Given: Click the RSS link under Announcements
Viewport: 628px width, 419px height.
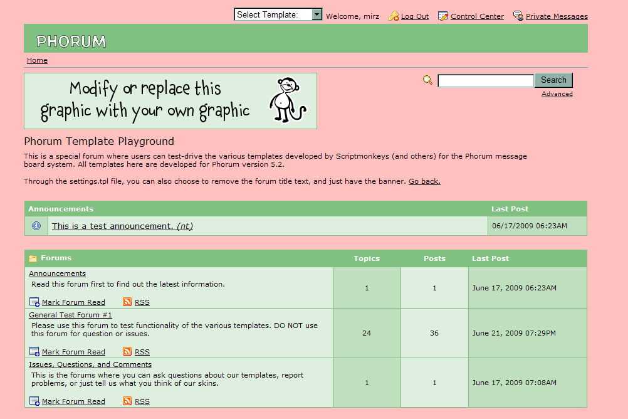Looking at the screenshot, I should coord(142,302).
